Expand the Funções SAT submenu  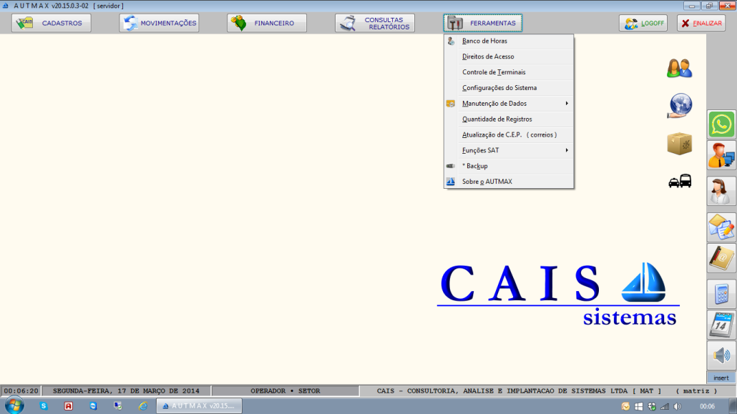(x=509, y=150)
